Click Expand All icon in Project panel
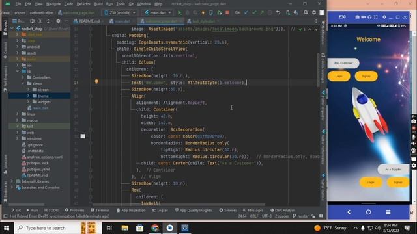 (x=40, y=21)
